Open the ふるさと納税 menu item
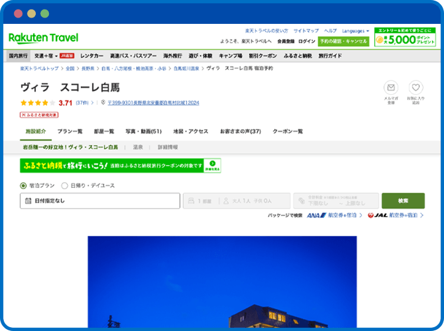The height and width of the screenshot is (331, 444). click(x=298, y=56)
